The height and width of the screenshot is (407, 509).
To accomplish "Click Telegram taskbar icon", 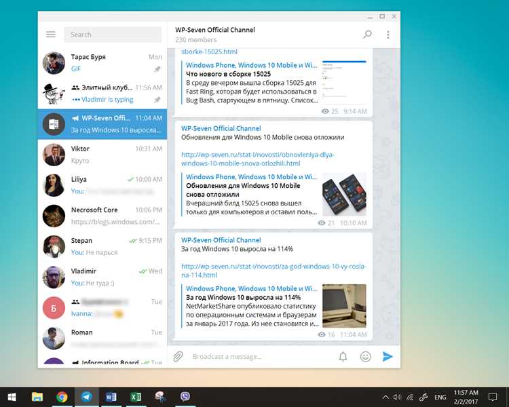I will point(87,397).
